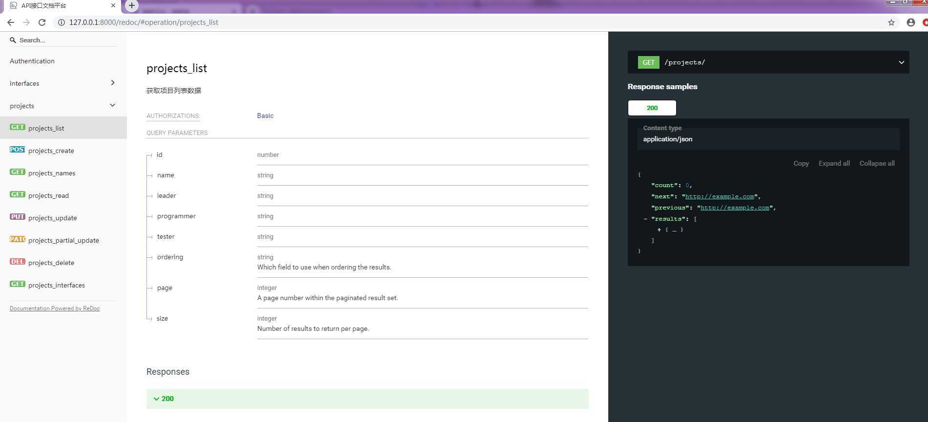The height and width of the screenshot is (422, 928).
Task: Click Expand all in response sample
Action: click(x=834, y=163)
